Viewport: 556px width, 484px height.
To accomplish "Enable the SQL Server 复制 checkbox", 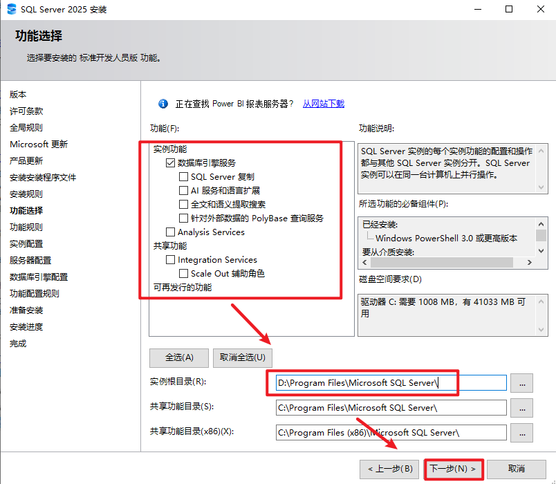I will [184, 177].
